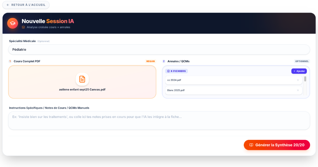The image size is (318, 167).
Task: Click the step 2 number badge
Action: (164, 61)
